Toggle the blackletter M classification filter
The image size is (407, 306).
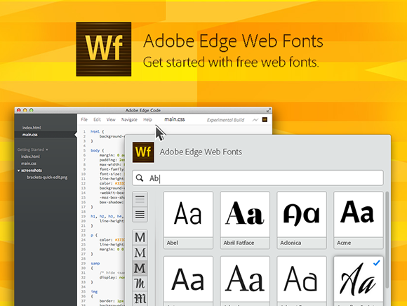click(x=140, y=298)
